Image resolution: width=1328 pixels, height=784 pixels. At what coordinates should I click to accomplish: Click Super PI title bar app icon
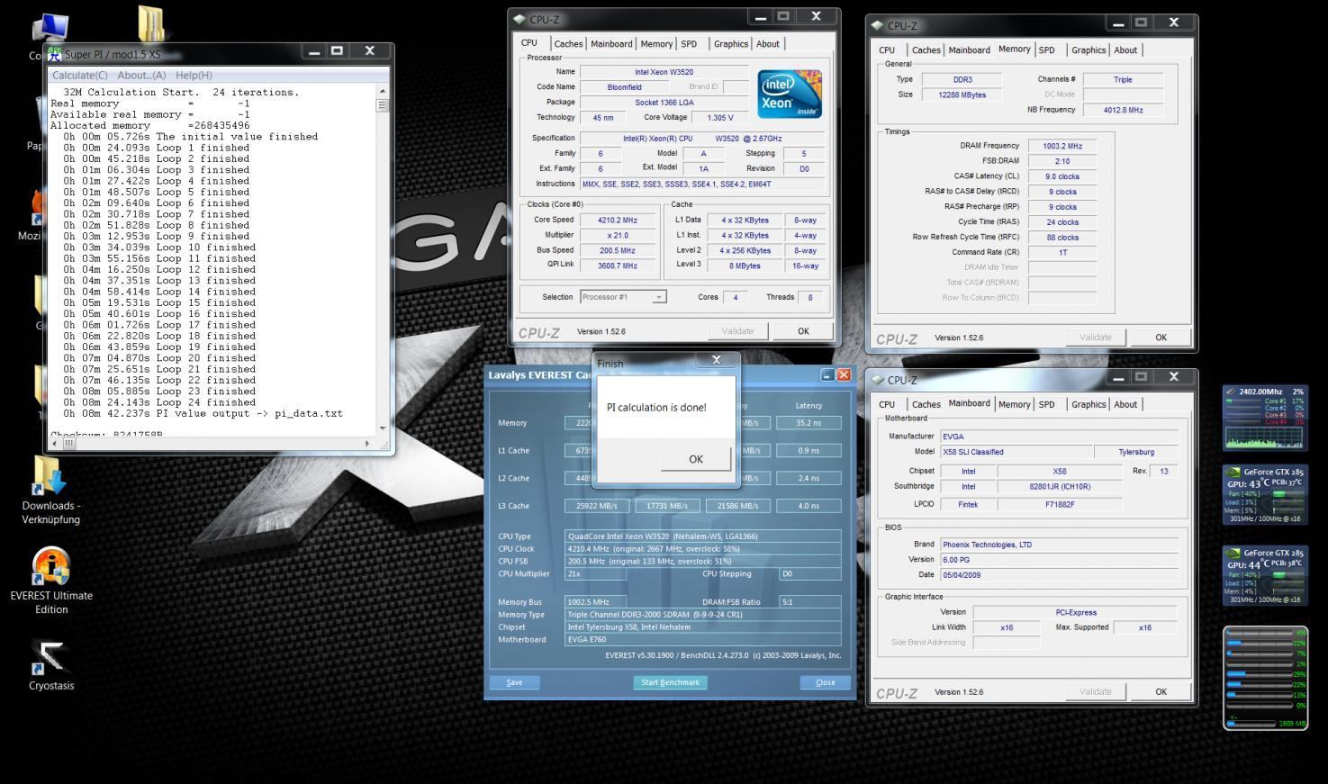[x=55, y=54]
